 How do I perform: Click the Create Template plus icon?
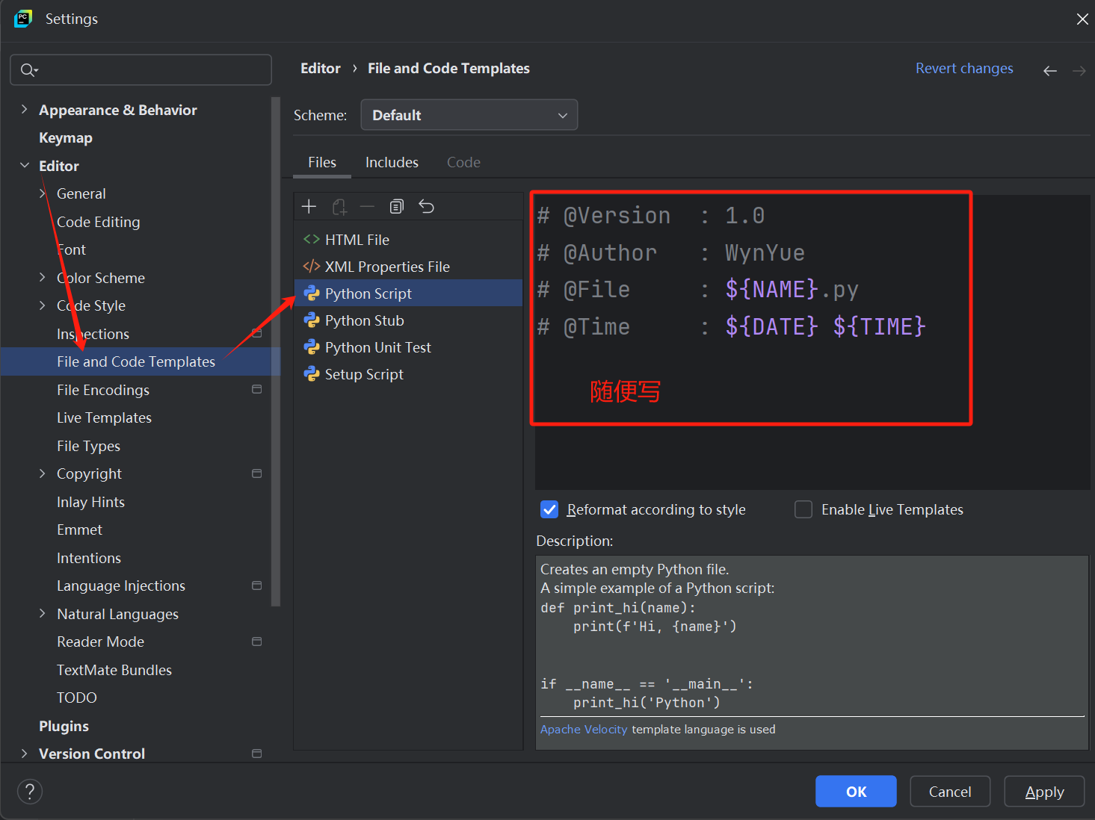tap(309, 206)
